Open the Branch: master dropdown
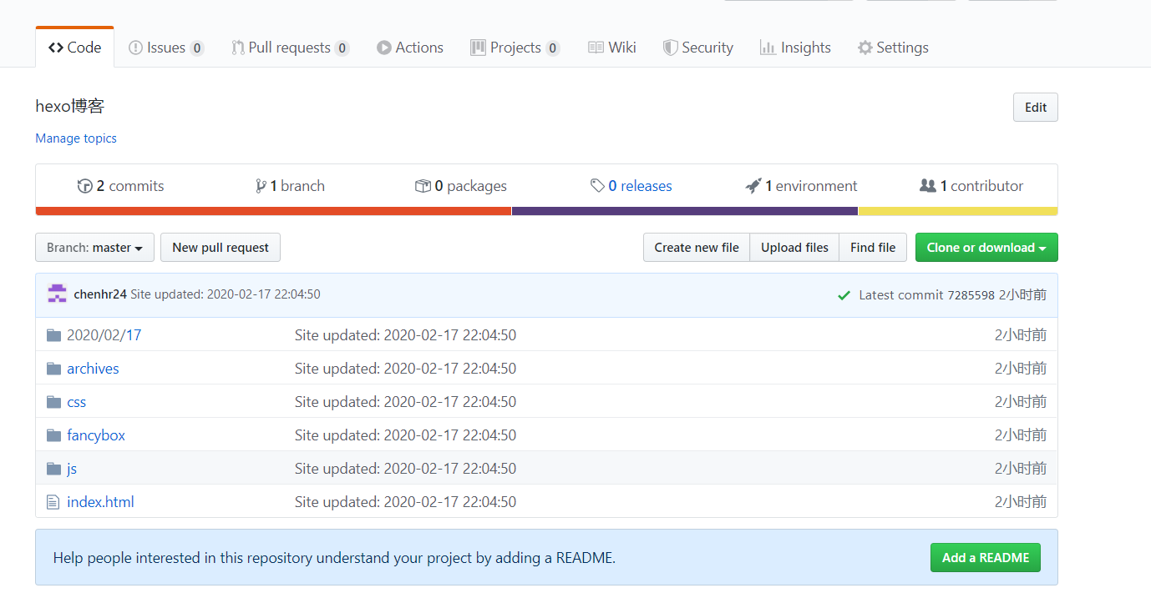Viewport: 1151px width, 613px height. [94, 248]
